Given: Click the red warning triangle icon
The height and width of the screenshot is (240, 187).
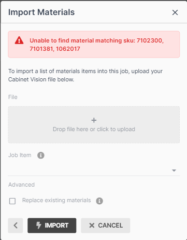Looking at the screenshot, I should click(19, 40).
